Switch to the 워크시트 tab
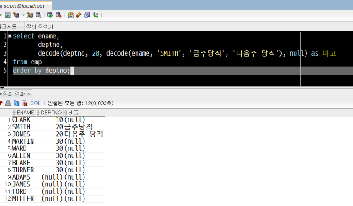353x206 pixels. click(x=11, y=26)
